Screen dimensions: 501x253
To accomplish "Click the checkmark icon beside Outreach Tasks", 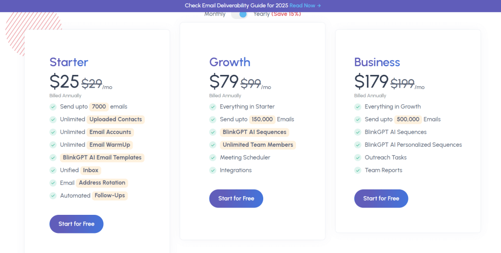I will (x=358, y=158).
